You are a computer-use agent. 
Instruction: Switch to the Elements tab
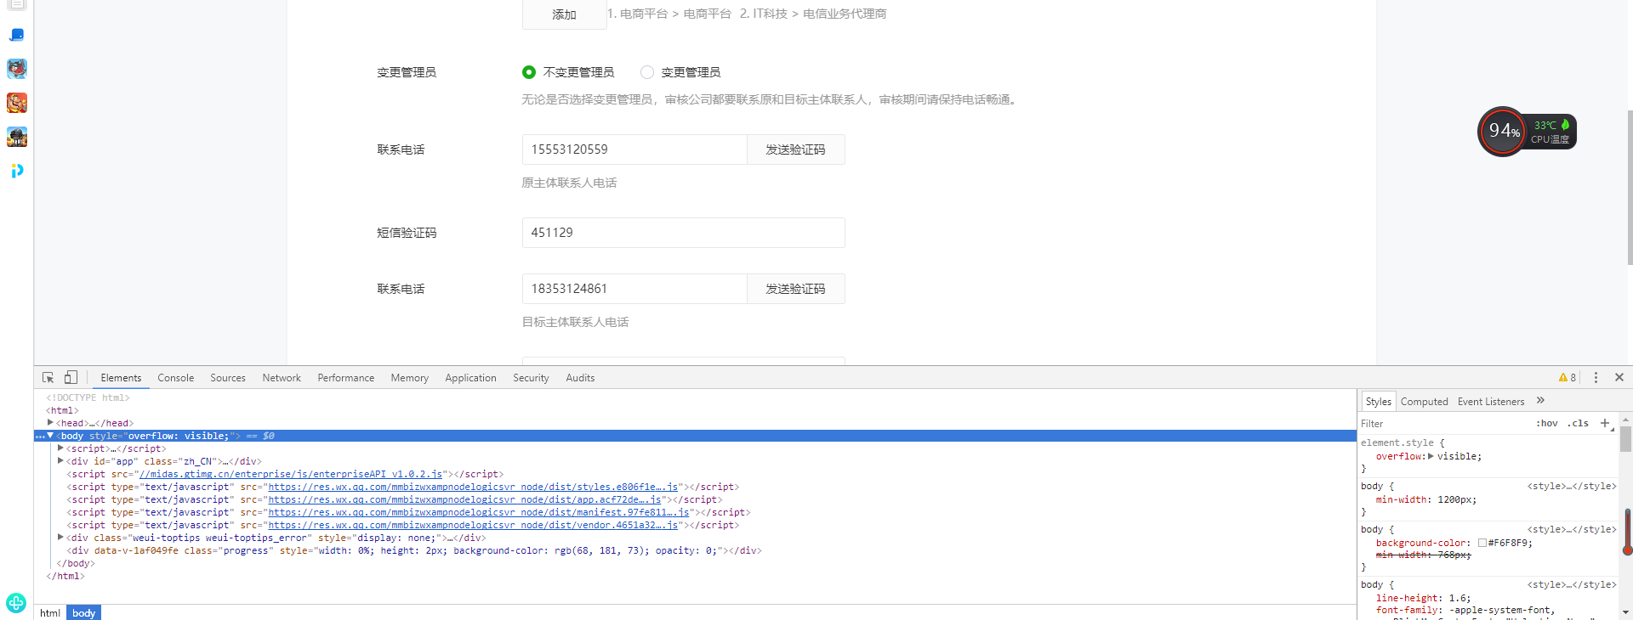(121, 378)
